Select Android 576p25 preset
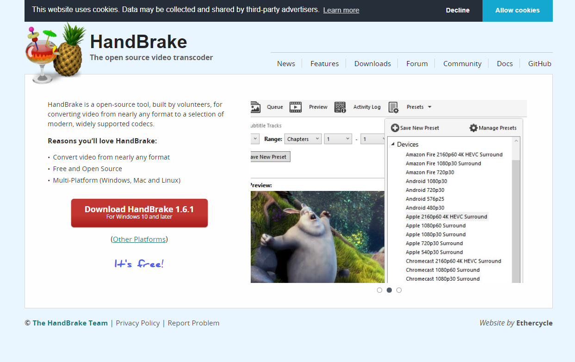Viewport: 575px width, 362px height. [x=425, y=199]
